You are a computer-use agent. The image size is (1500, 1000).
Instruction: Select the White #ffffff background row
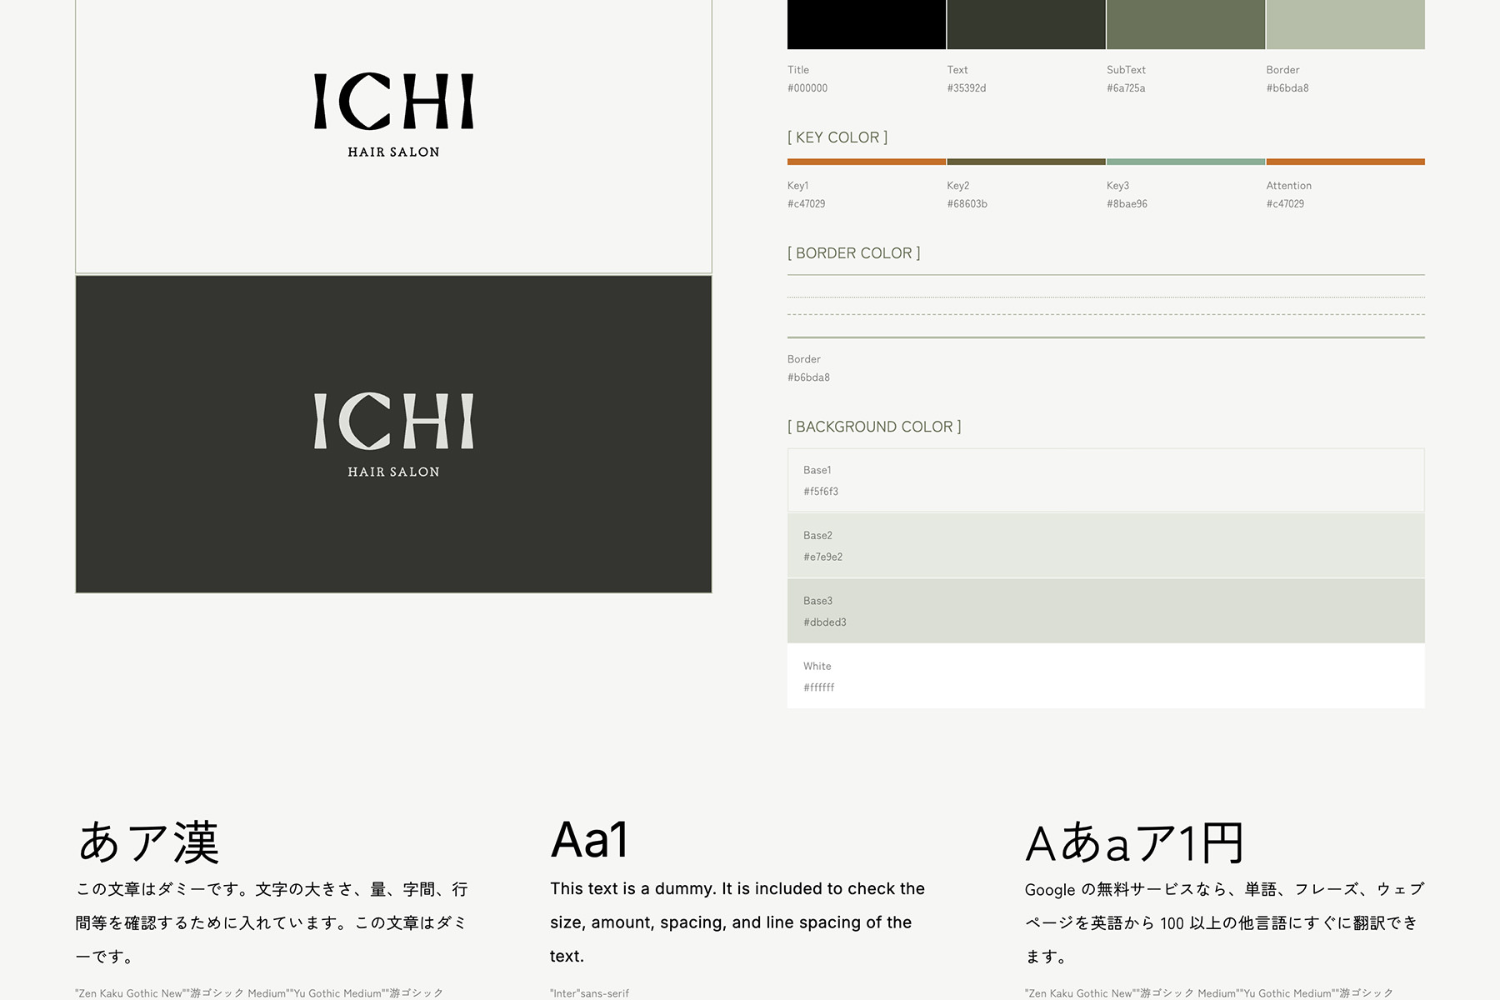point(1106,676)
